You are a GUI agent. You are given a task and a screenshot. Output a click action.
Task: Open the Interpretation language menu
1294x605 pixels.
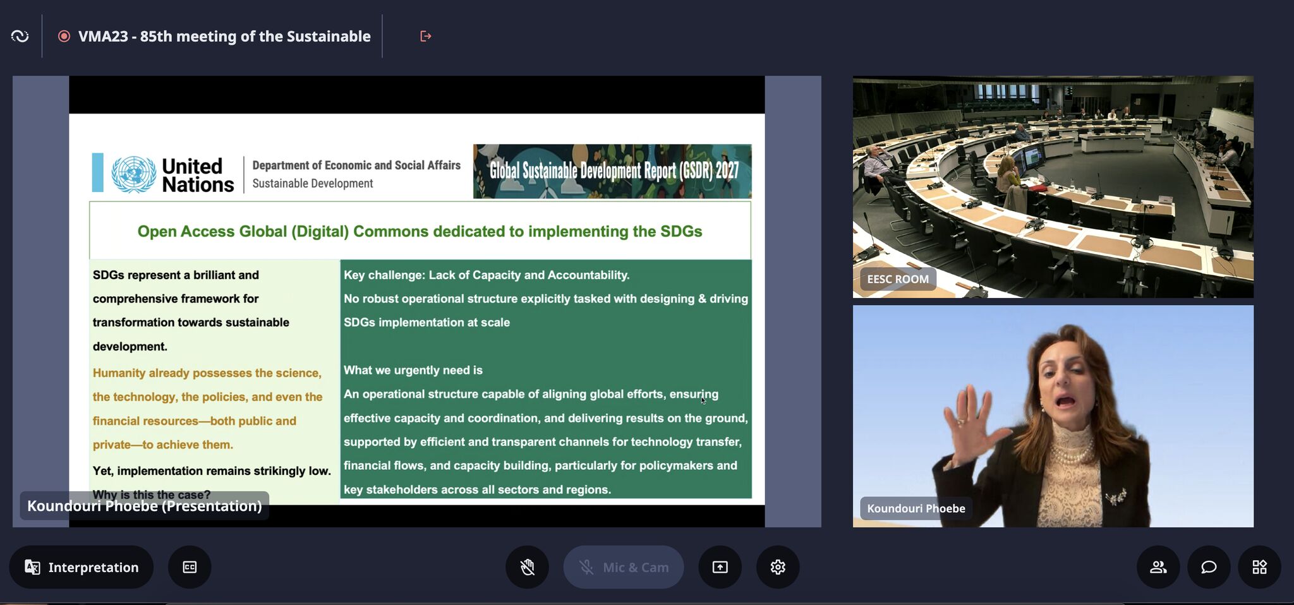pyautogui.click(x=82, y=567)
